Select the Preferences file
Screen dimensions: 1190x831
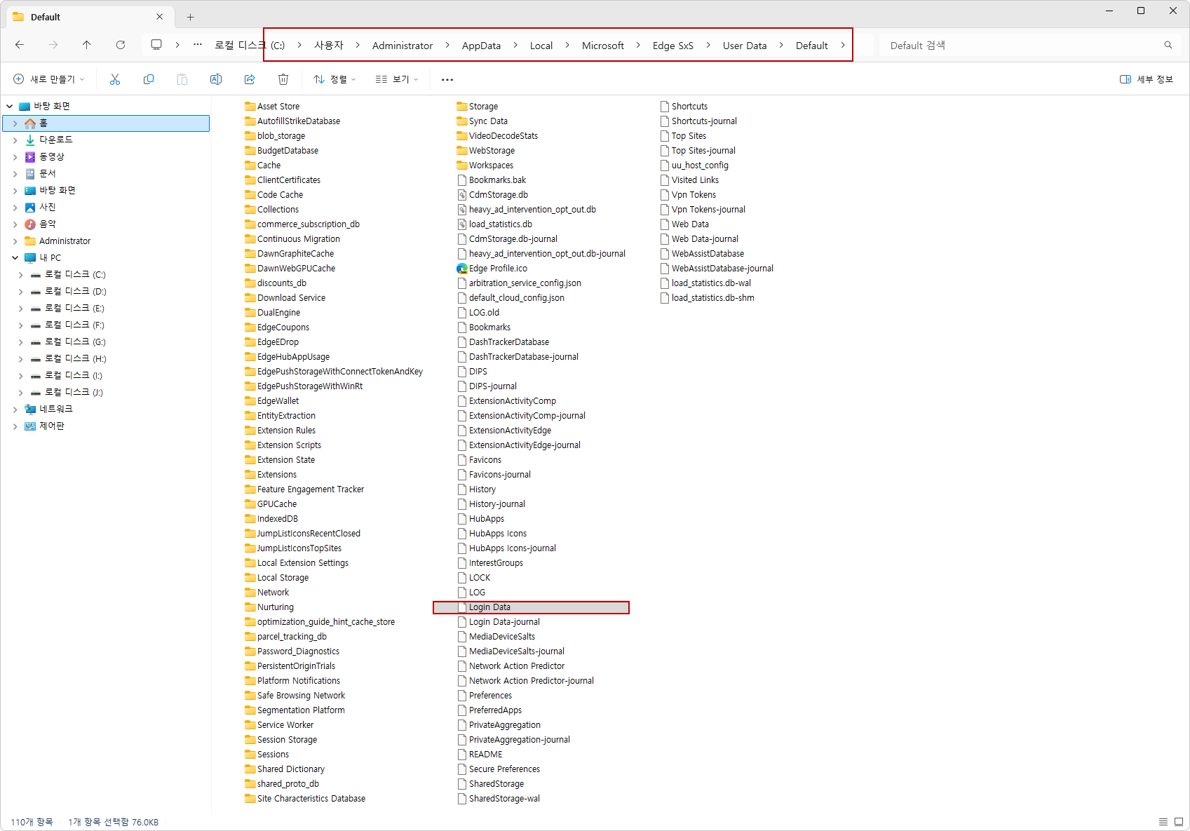485,696
